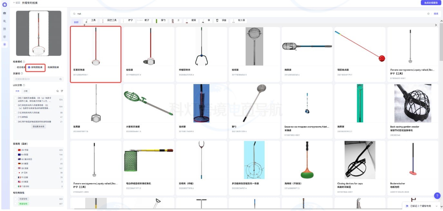Select the 线条图检索 search mode
The height and width of the screenshot is (211, 443).
pyautogui.click(x=53, y=67)
